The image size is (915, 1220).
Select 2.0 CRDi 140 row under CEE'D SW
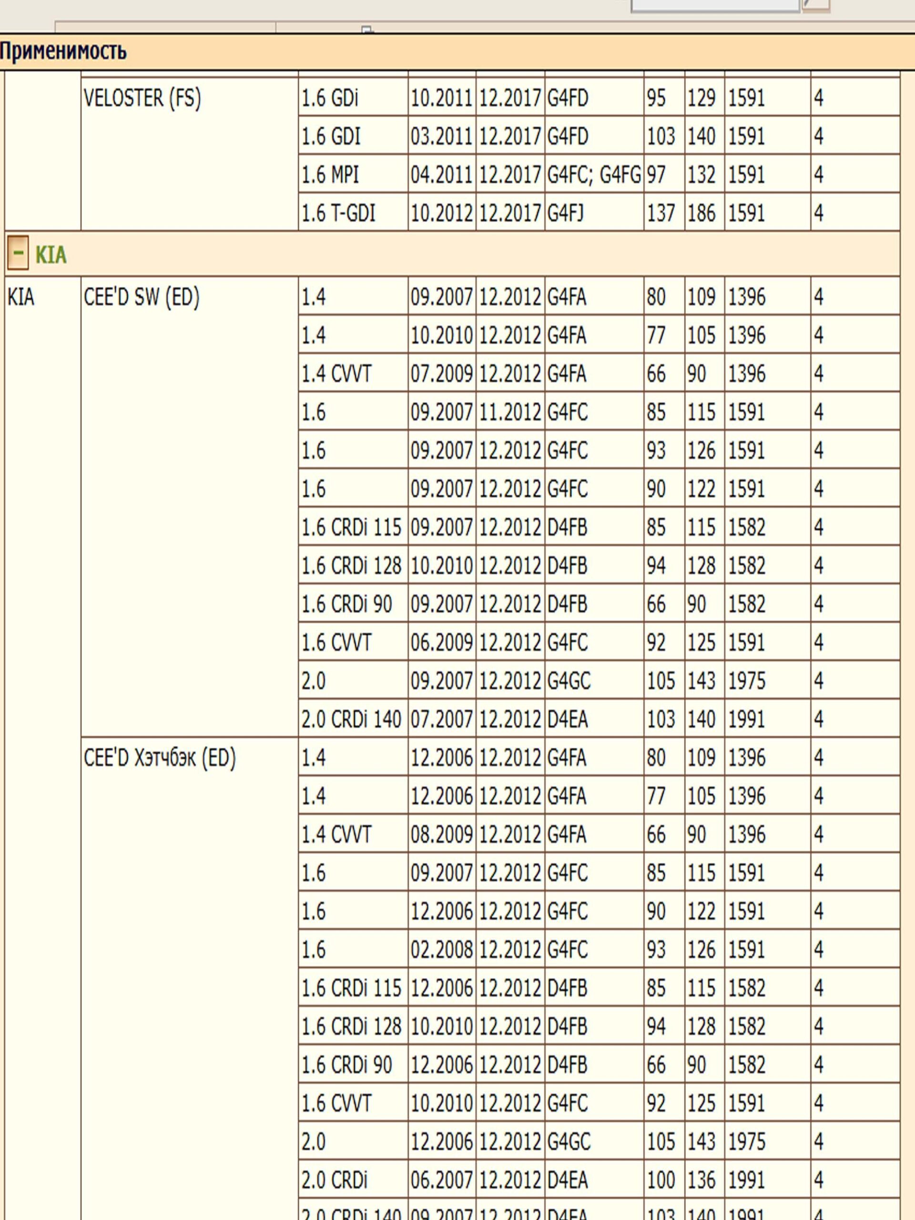click(x=351, y=719)
